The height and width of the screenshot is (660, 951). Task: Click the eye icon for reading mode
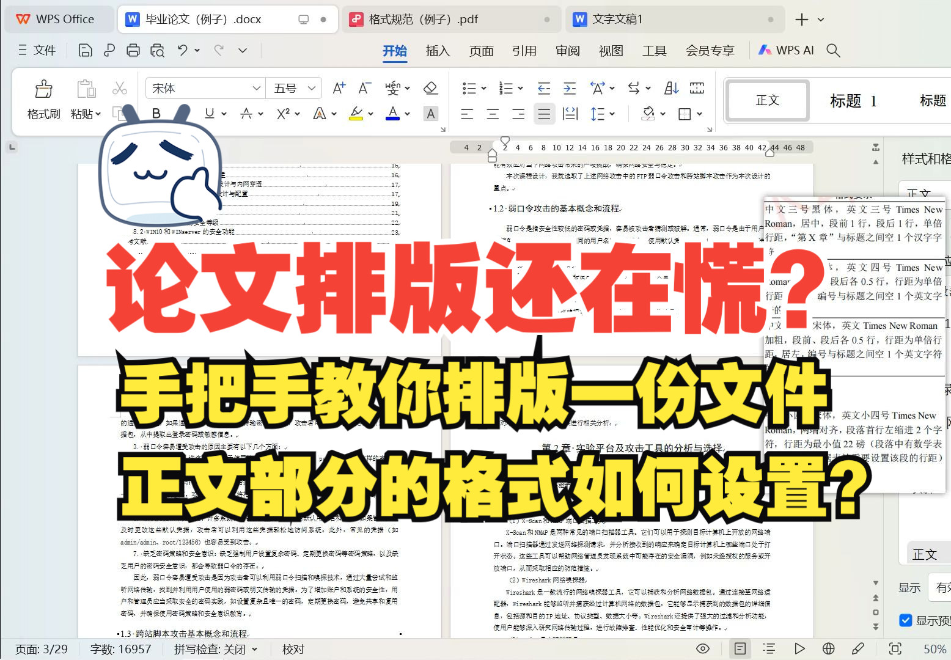pos(702,649)
